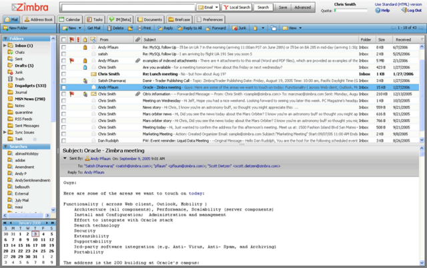Image resolution: width=427 pixels, height=268 pixels.
Task: Click the tag message icon
Action: pos(255,28)
